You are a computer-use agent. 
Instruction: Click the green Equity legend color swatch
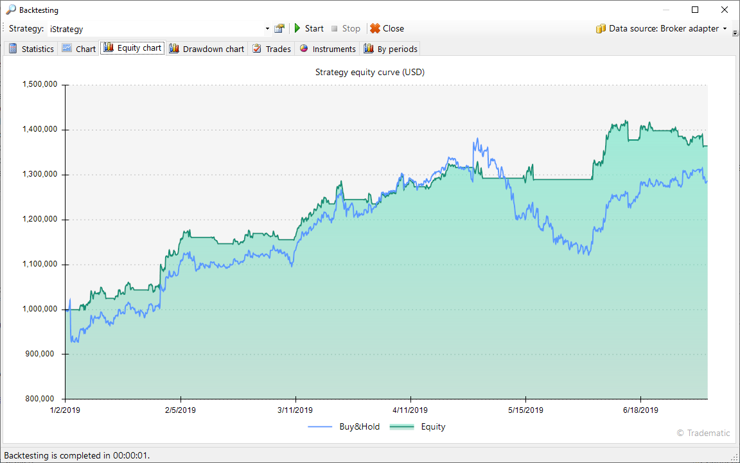[x=402, y=426]
